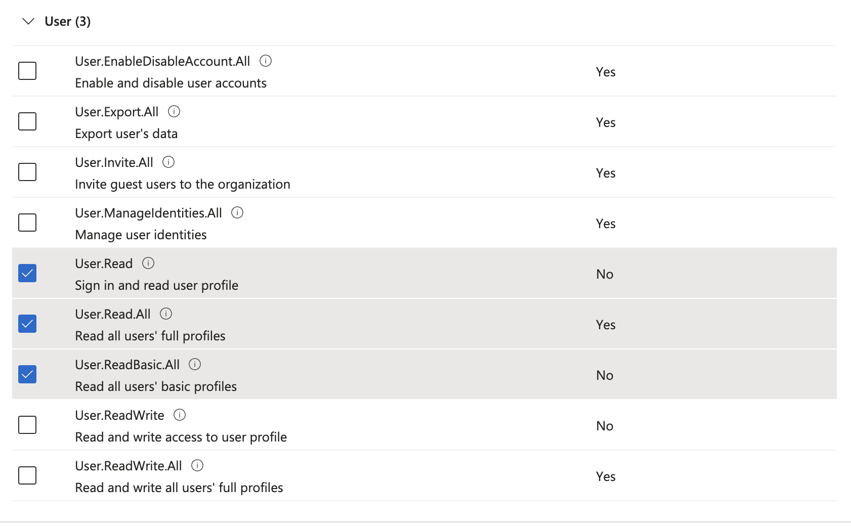Open info icon next to User.ReadWrite.All
The image size is (851, 527).
pyautogui.click(x=197, y=465)
